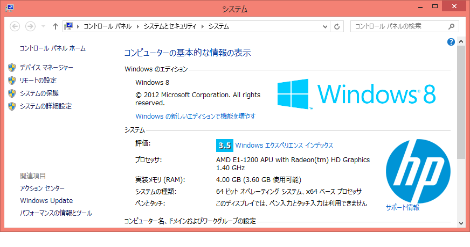Click the Windows 8 edition name text

(x=153, y=83)
